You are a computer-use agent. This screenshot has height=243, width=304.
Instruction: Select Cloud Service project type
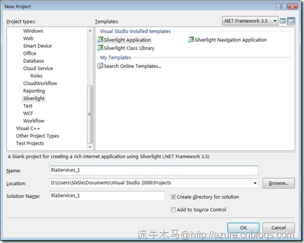(x=38, y=69)
